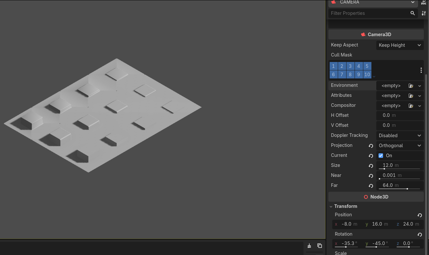Image resolution: width=429 pixels, height=255 pixels.
Task: Uncheck the Current camera checkbox
Action: pos(381,156)
